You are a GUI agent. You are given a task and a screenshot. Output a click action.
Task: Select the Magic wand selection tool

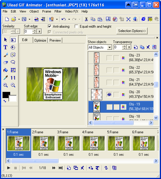[13, 55]
